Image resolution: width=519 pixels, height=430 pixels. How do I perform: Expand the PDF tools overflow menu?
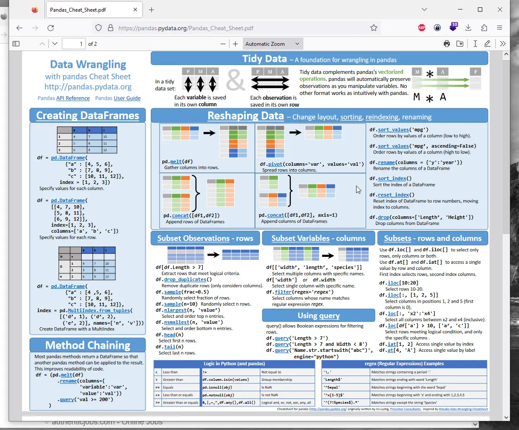point(503,44)
